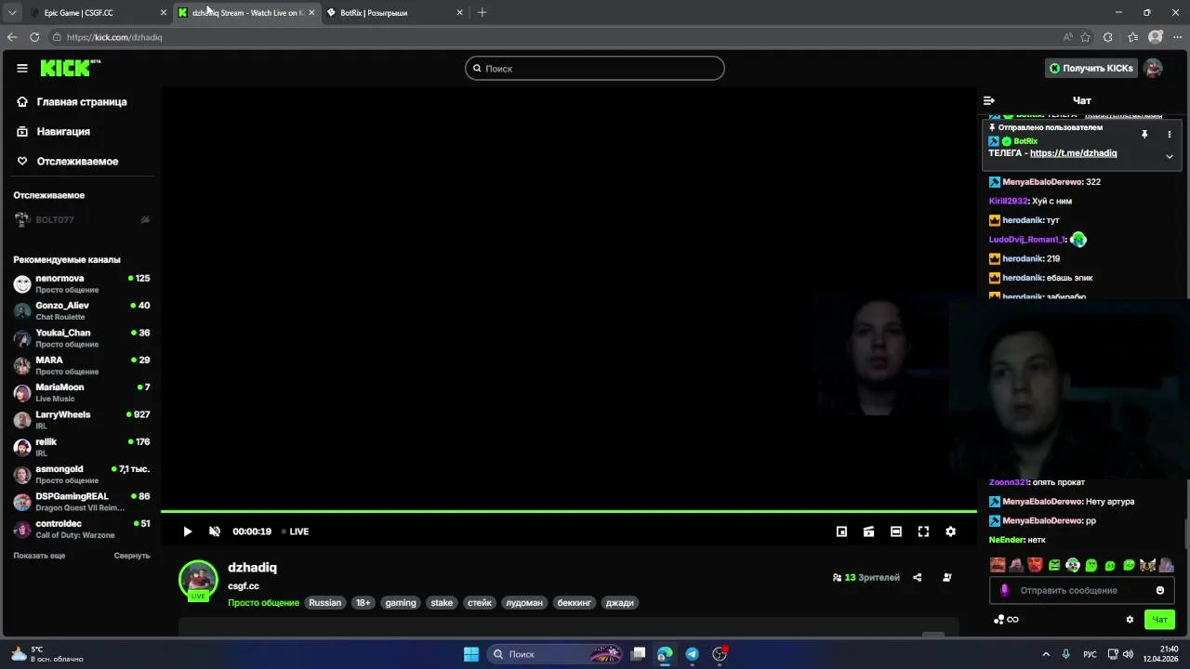The height and width of the screenshot is (669, 1190).
Task: Click the 13 Зрителей viewer count
Action: tap(866, 577)
